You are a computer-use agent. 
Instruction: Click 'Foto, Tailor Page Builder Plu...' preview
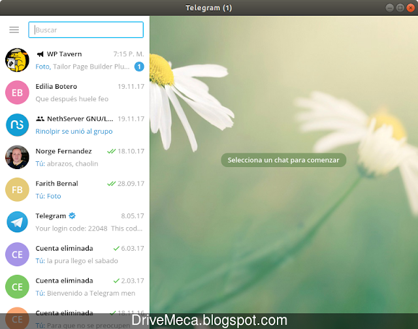pos(83,67)
